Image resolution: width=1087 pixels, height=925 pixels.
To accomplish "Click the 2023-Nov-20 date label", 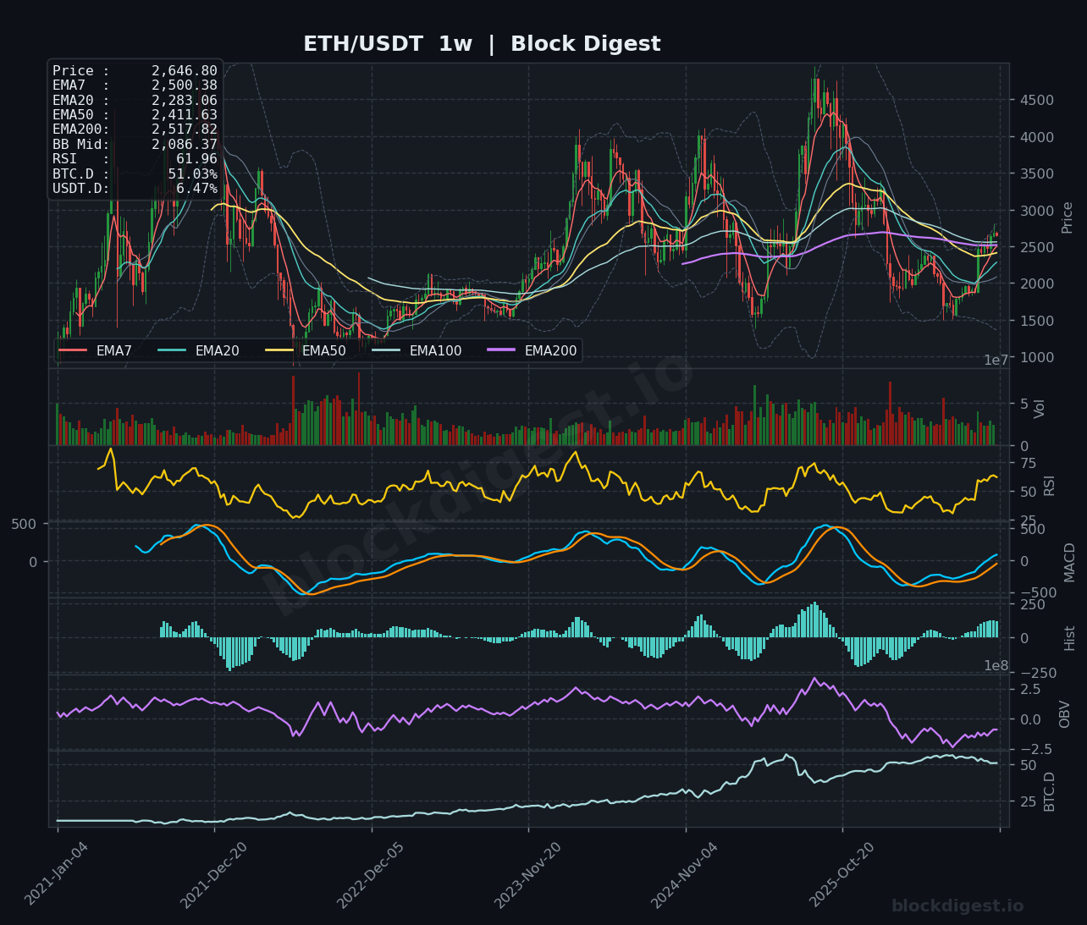I will (527, 874).
